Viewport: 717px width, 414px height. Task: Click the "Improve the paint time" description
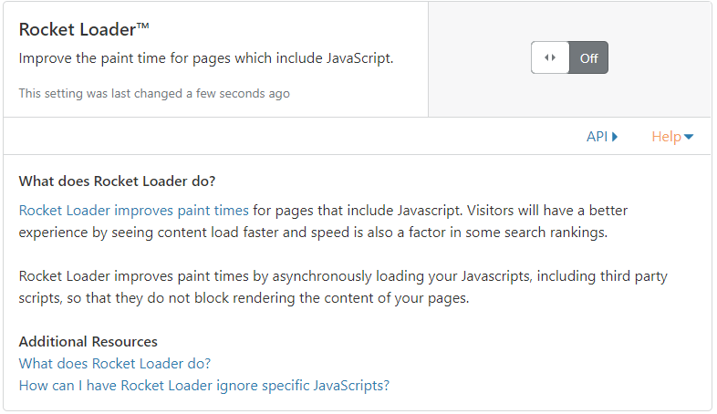pos(206,58)
